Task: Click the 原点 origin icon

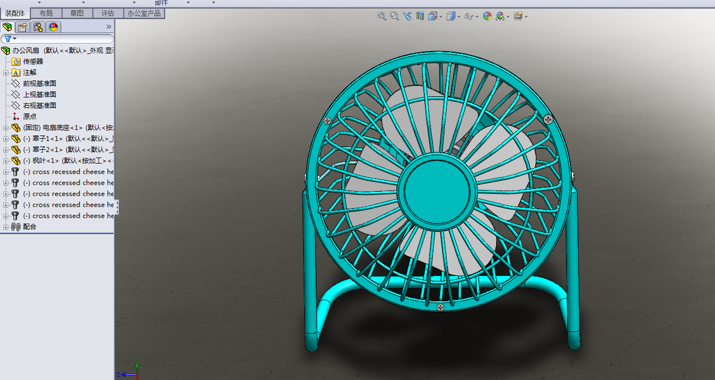Action: tap(16, 117)
